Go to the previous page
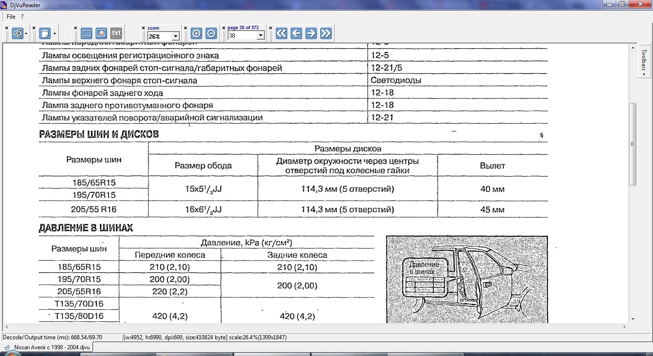The width and height of the screenshot is (653, 356). 296,33
